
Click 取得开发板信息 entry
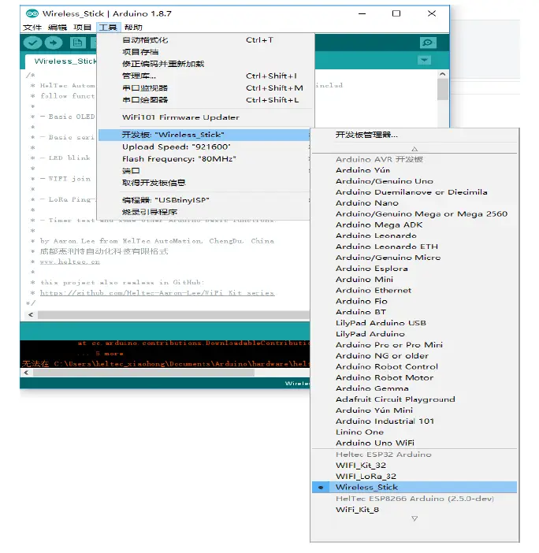point(204,183)
